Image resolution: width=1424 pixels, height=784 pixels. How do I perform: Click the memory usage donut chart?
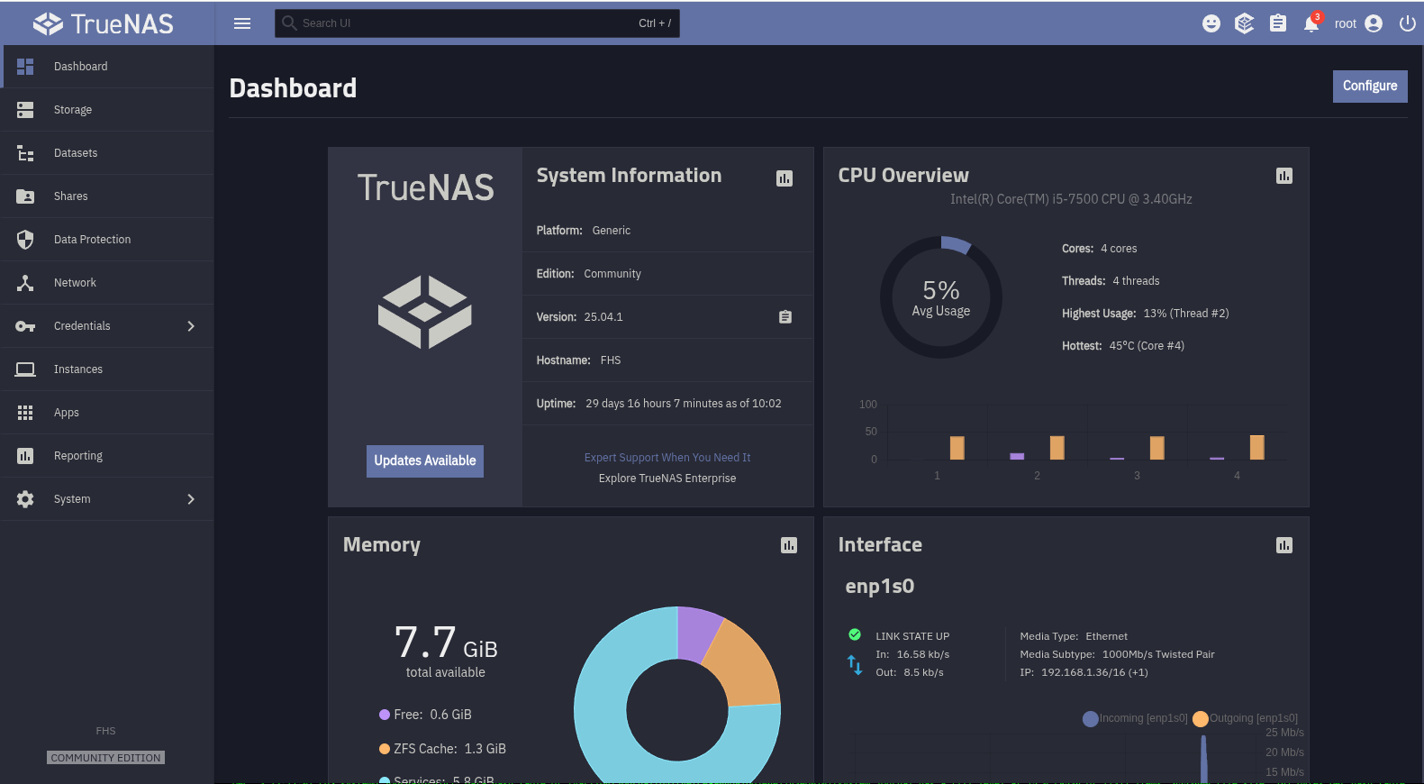pyautogui.click(x=677, y=694)
